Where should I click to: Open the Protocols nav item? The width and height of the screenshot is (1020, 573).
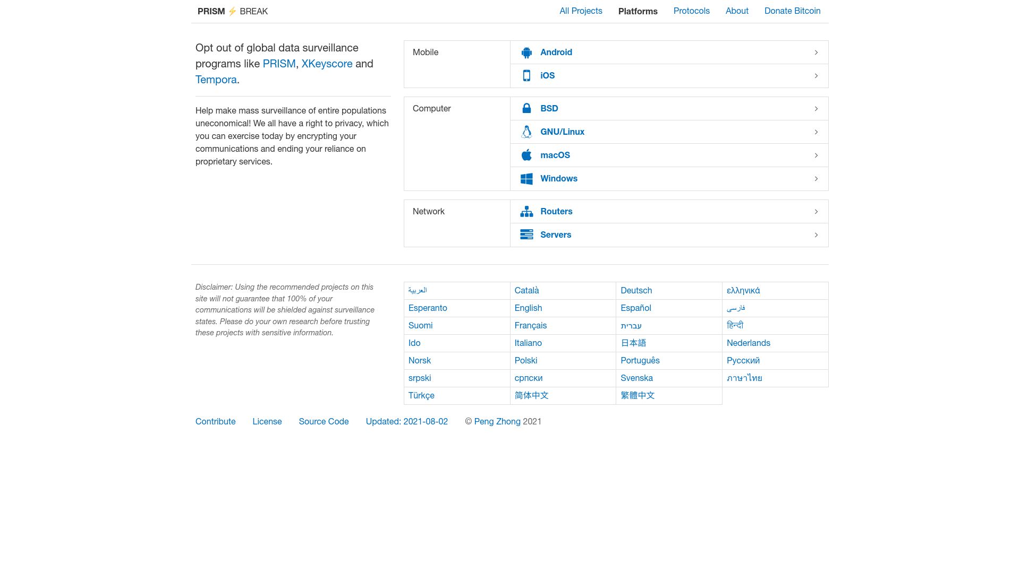coord(691,11)
